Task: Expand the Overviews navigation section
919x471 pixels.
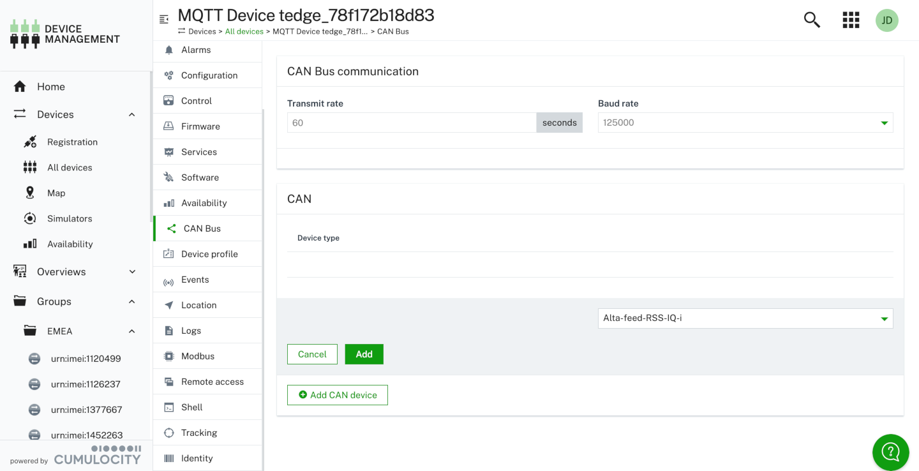Action: point(132,272)
